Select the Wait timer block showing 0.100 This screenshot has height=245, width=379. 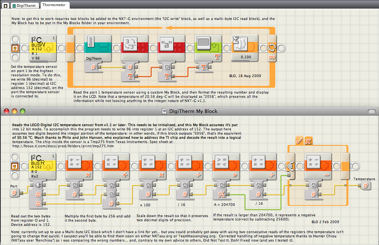245,48
